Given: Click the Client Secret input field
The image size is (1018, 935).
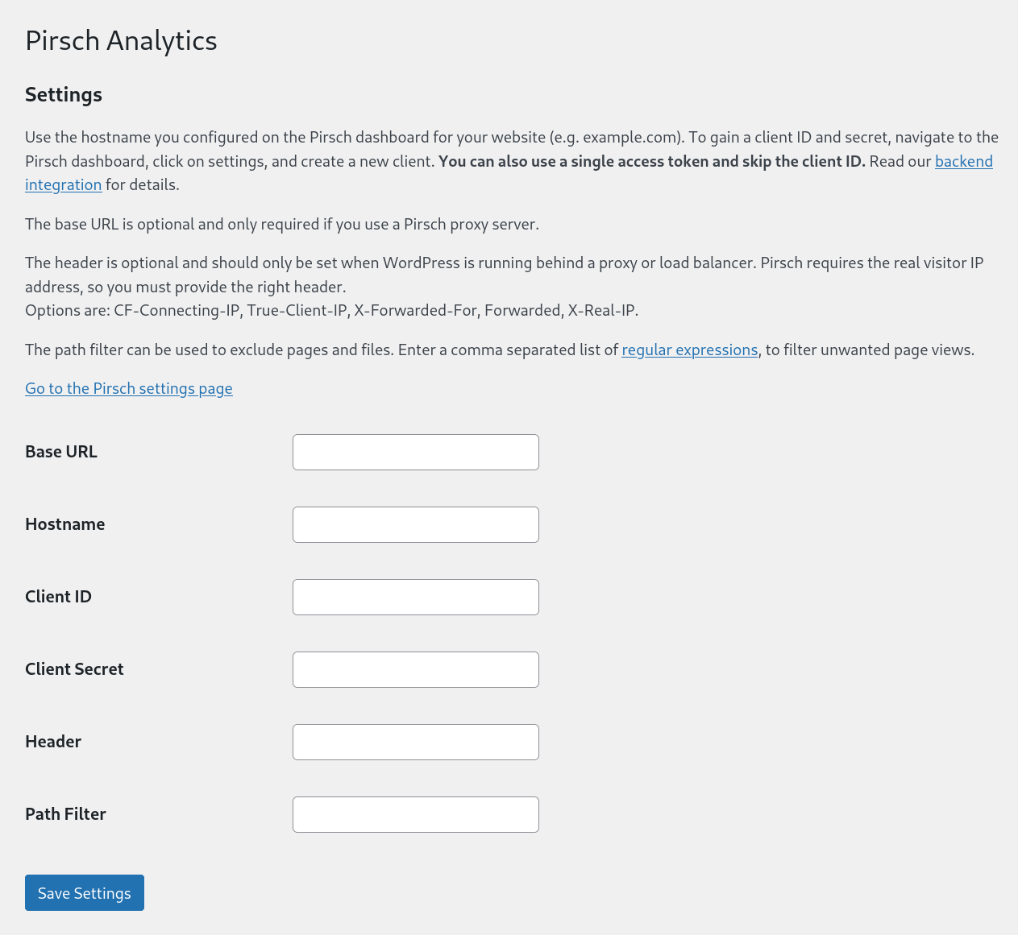Looking at the screenshot, I should point(415,669).
